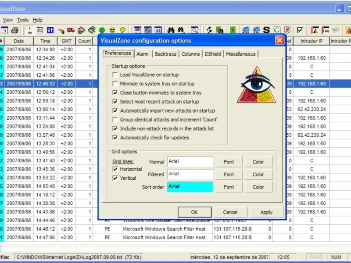Open the View menu

(x=7, y=20)
